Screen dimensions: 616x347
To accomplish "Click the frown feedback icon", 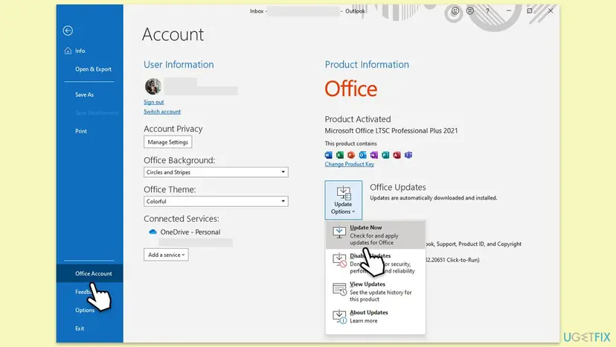I will [x=470, y=11].
